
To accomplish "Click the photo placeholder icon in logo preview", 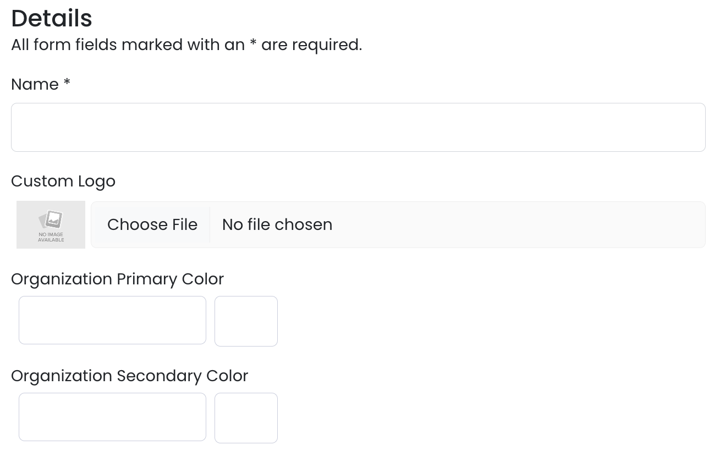I will point(51,219).
